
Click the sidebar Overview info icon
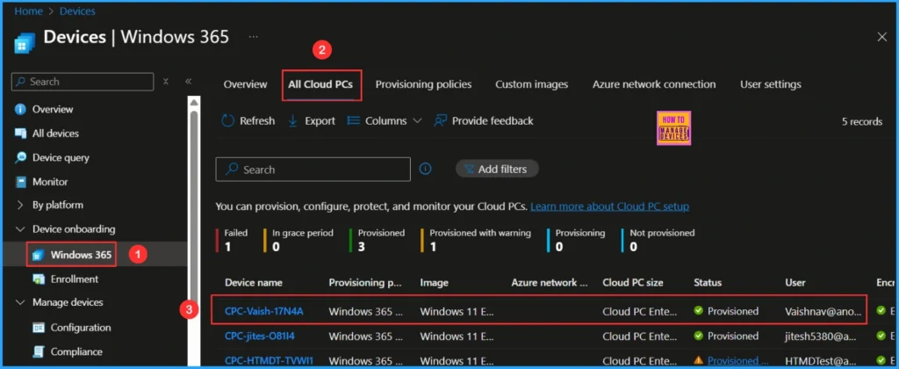click(21, 109)
